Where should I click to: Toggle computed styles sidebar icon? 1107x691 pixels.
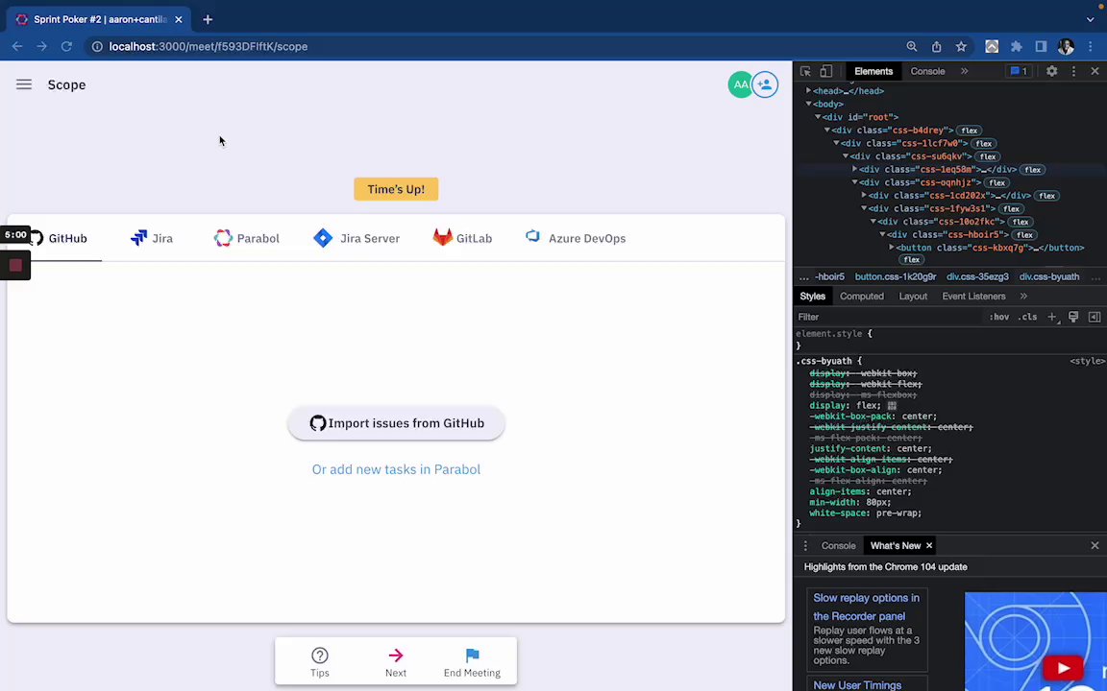(1095, 318)
